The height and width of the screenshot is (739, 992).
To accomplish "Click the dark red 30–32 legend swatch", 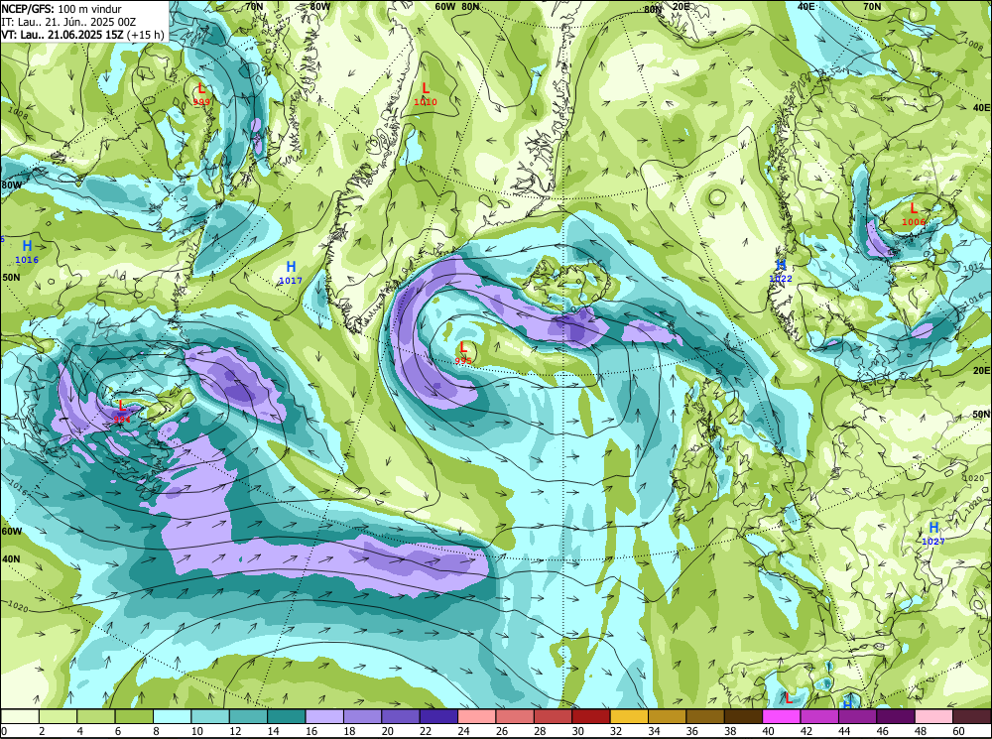I will [x=591, y=716].
